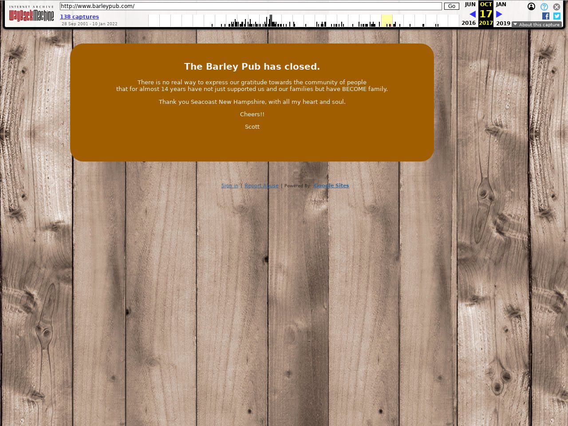Open the user account icon
The image size is (568, 426).
pyautogui.click(x=531, y=7)
